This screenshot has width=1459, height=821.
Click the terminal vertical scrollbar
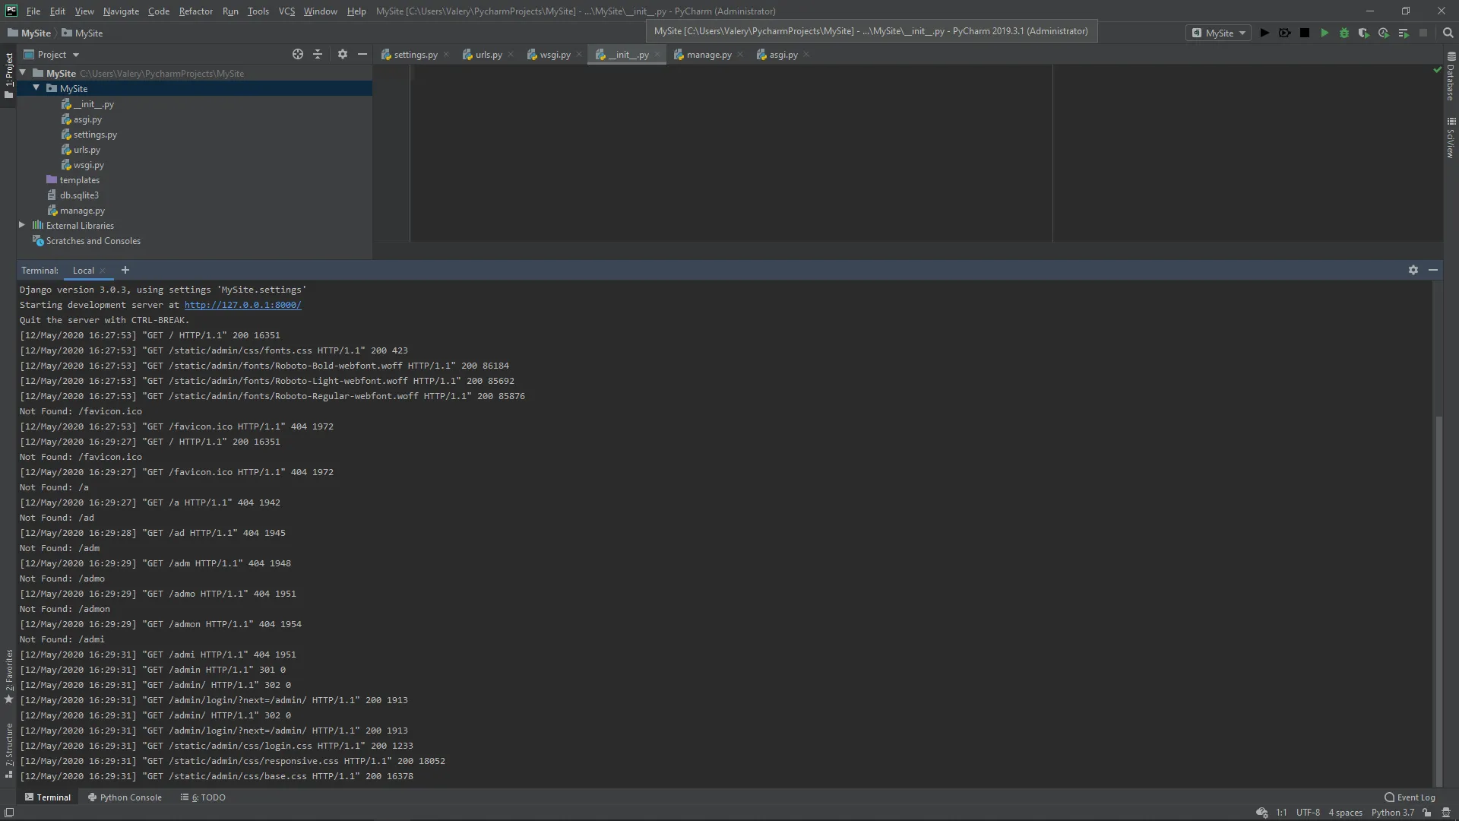(x=1438, y=601)
